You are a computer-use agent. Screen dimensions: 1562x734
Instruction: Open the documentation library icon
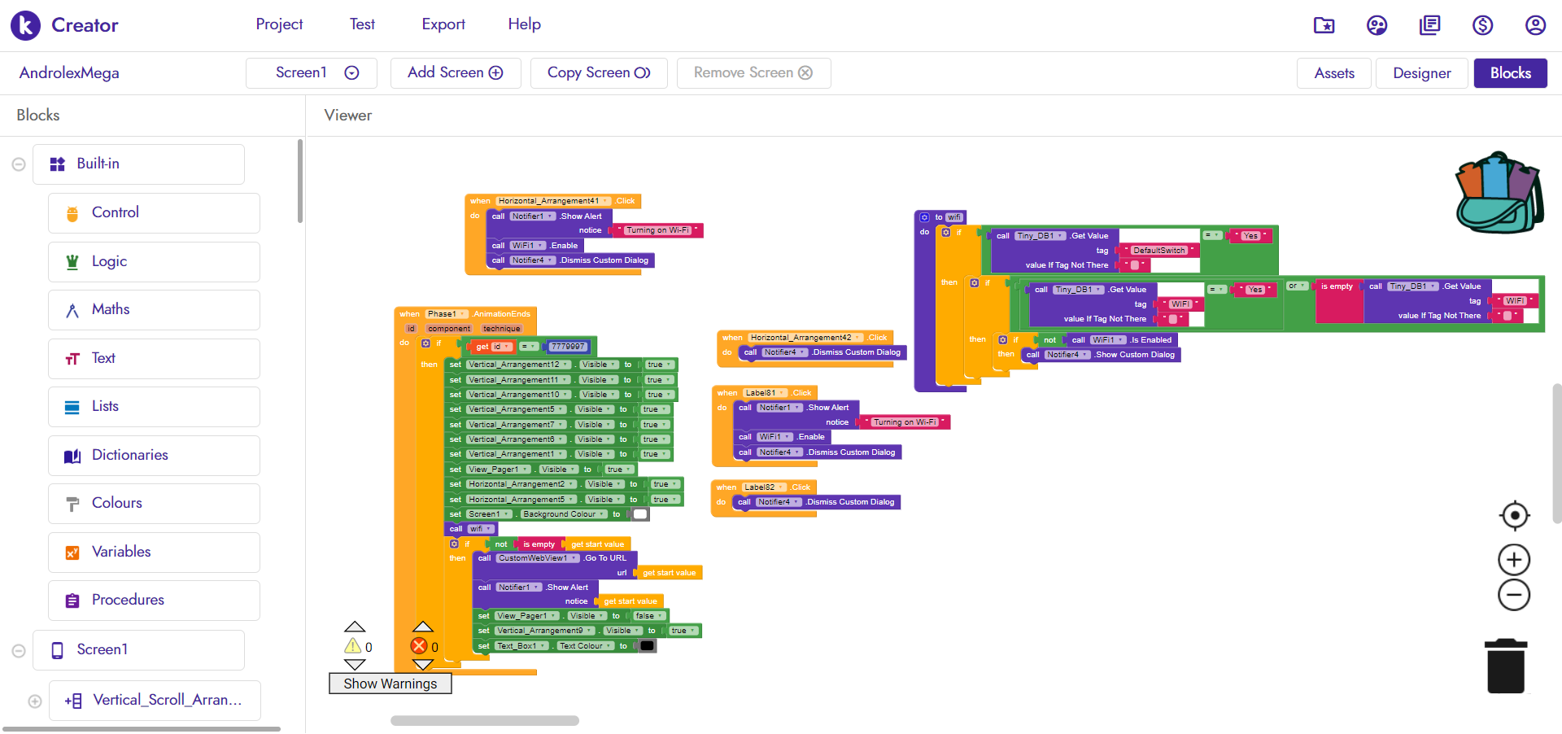point(1429,25)
